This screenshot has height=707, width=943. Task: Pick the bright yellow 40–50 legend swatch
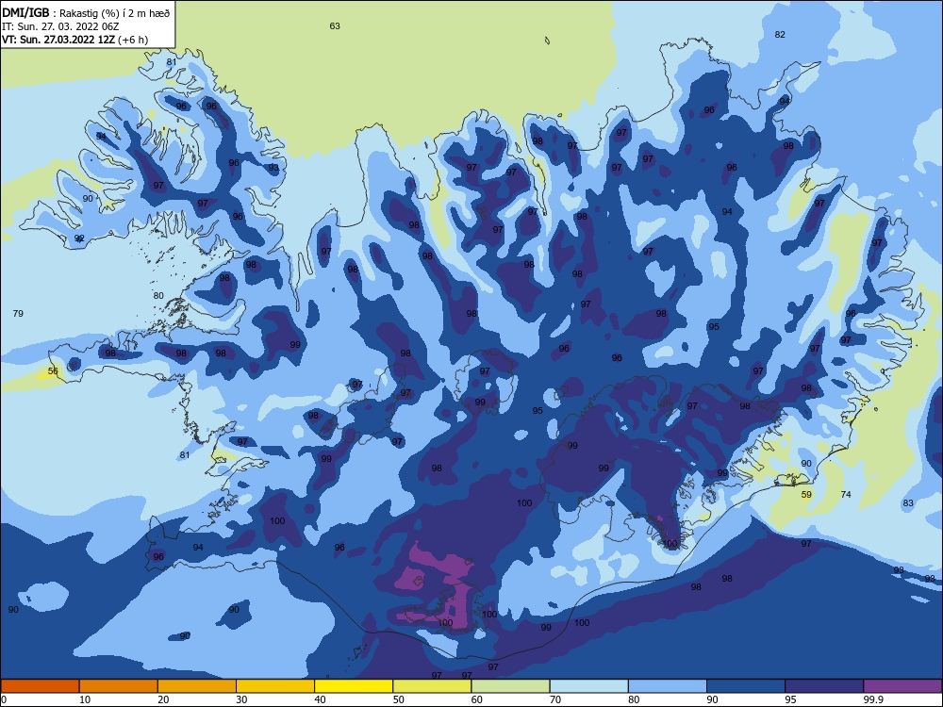click(x=354, y=686)
